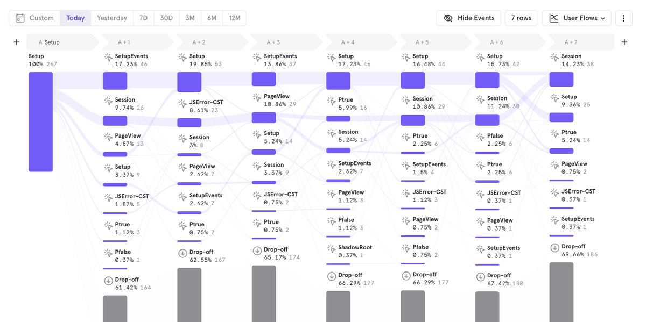The height and width of the screenshot is (322, 646).
Task: Click the purple Setup 100% flow bar
Action: click(40, 122)
